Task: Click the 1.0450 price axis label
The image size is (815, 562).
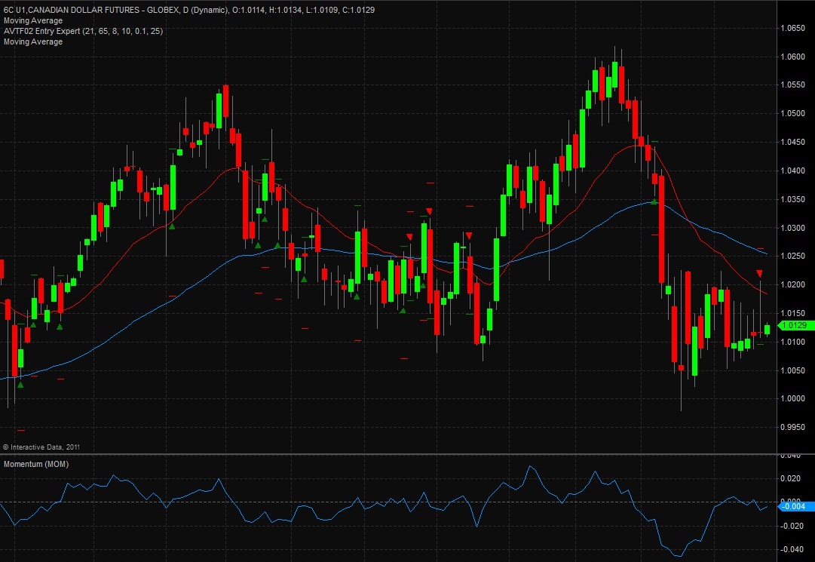Action: 793,142
